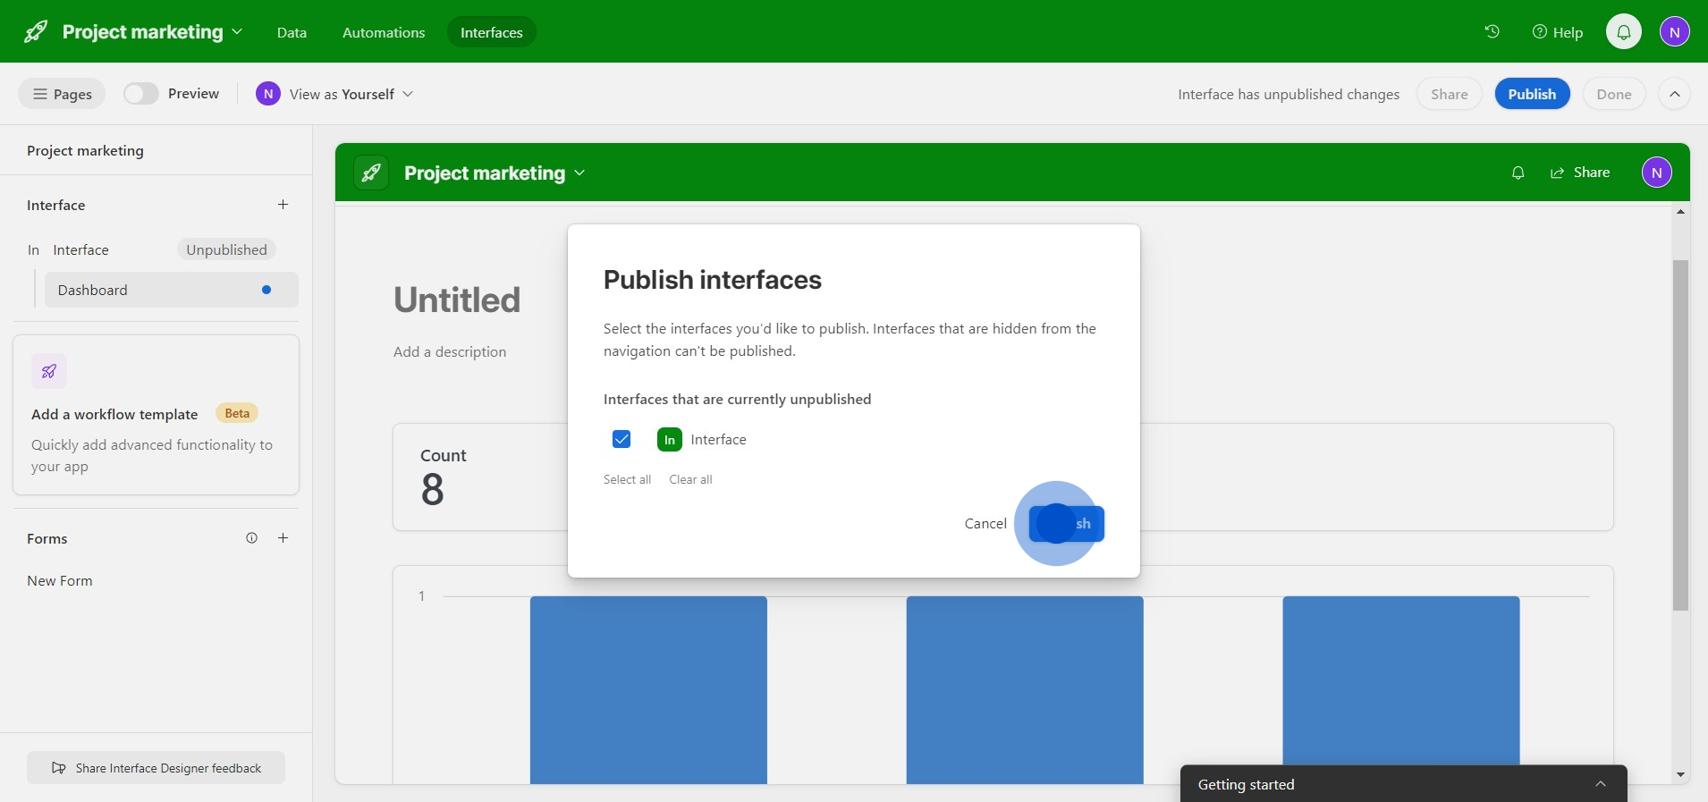Click Clear all link in dialog

(690, 480)
